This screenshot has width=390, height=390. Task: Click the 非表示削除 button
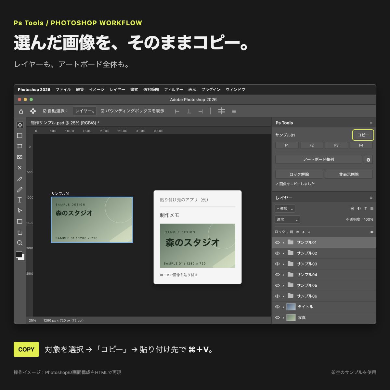(349, 175)
